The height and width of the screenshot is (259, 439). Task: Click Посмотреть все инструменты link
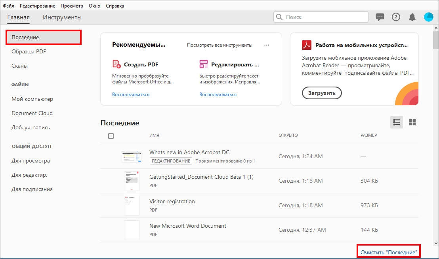click(x=219, y=45)
